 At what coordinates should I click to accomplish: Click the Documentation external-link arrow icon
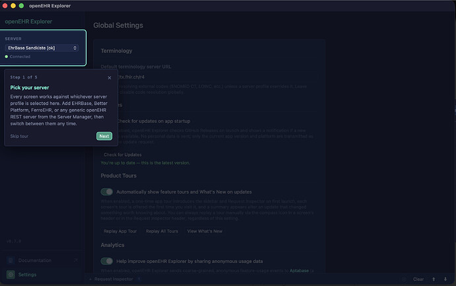click(x=76, y=260)
